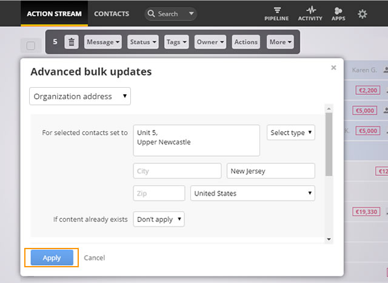Switch to the Contacts tab
Image resolution: width=388 pixels, height=283 pixels.
point(112,14)
